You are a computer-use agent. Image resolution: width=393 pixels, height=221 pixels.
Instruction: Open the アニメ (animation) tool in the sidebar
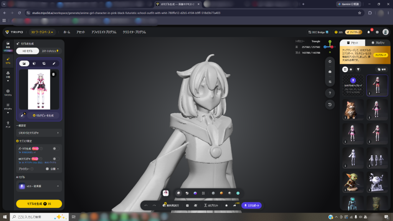point(8,124)
